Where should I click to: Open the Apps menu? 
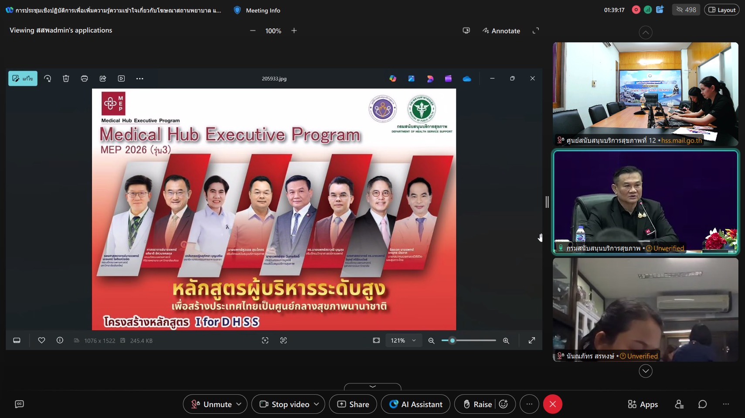[643, 404]
